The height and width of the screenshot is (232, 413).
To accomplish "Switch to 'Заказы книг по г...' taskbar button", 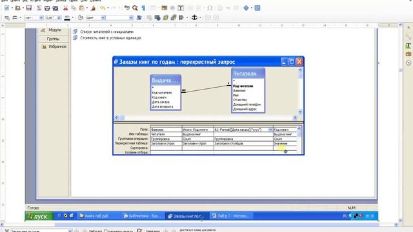I will click(188, 216).
